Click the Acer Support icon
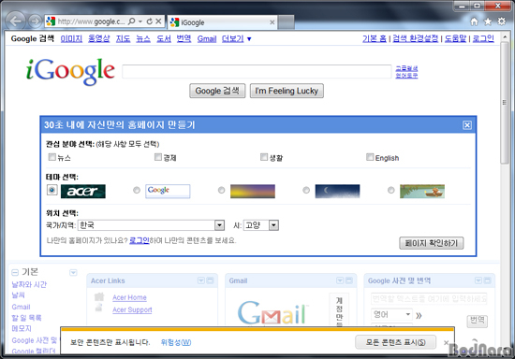Screen dimensions: 515x359 (x=98, y=309)
